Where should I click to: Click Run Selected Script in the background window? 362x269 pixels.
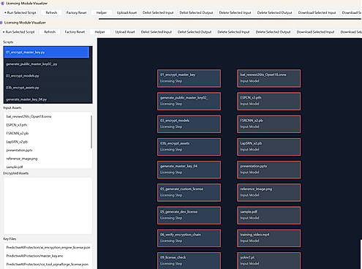pyautogui.click(x=21, y=12)
